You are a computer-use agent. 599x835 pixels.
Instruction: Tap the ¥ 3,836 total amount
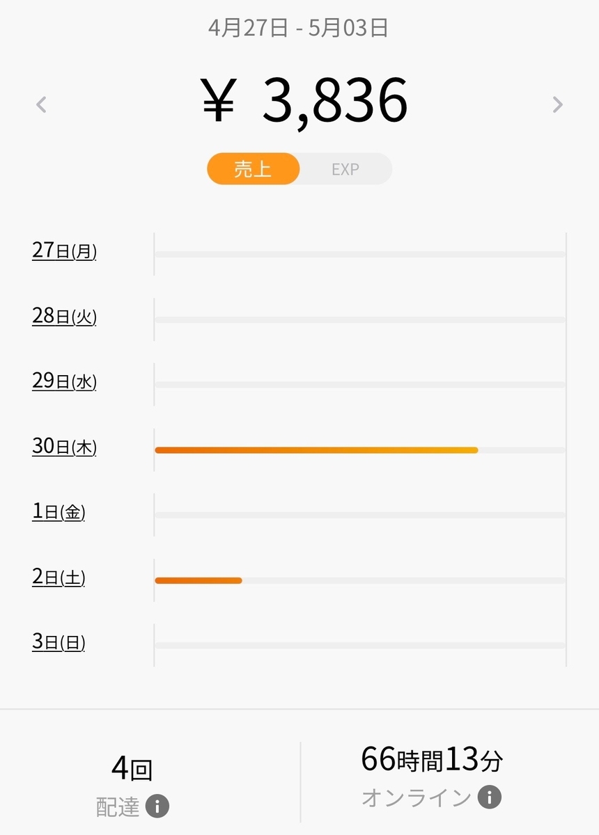pos(304,102)
